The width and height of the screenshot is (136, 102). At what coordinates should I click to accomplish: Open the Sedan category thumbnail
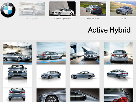[123, 9]
